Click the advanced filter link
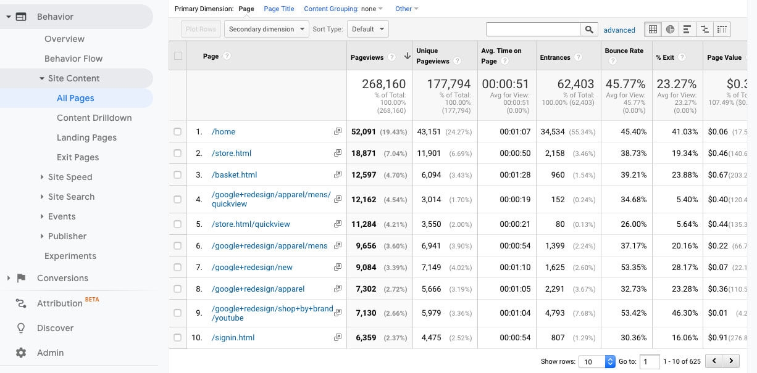 [x=619, y=30]
